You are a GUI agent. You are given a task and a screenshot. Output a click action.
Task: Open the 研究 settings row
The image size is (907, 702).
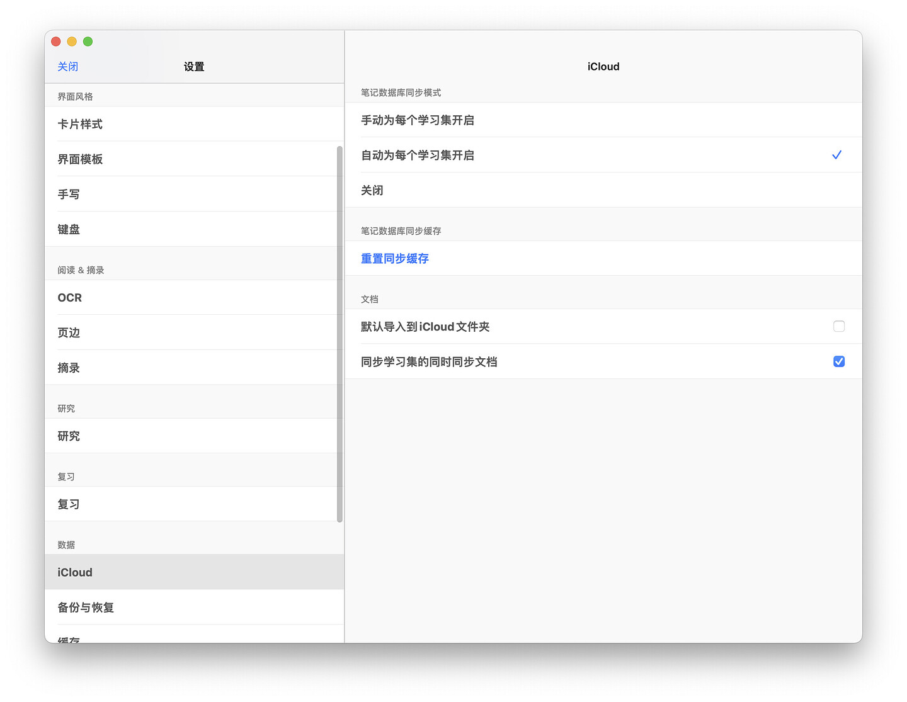194,436
